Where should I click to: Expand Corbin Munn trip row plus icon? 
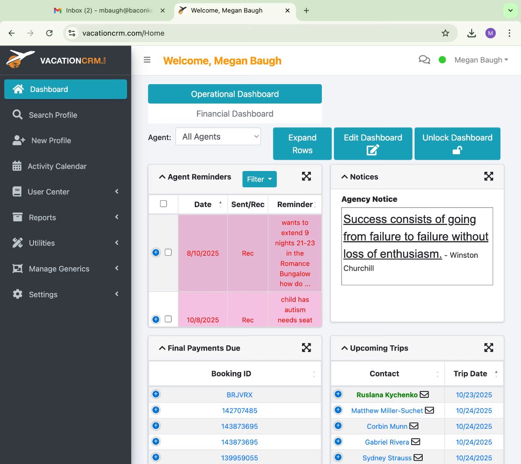pyautogui.click(x=338, y=426)
